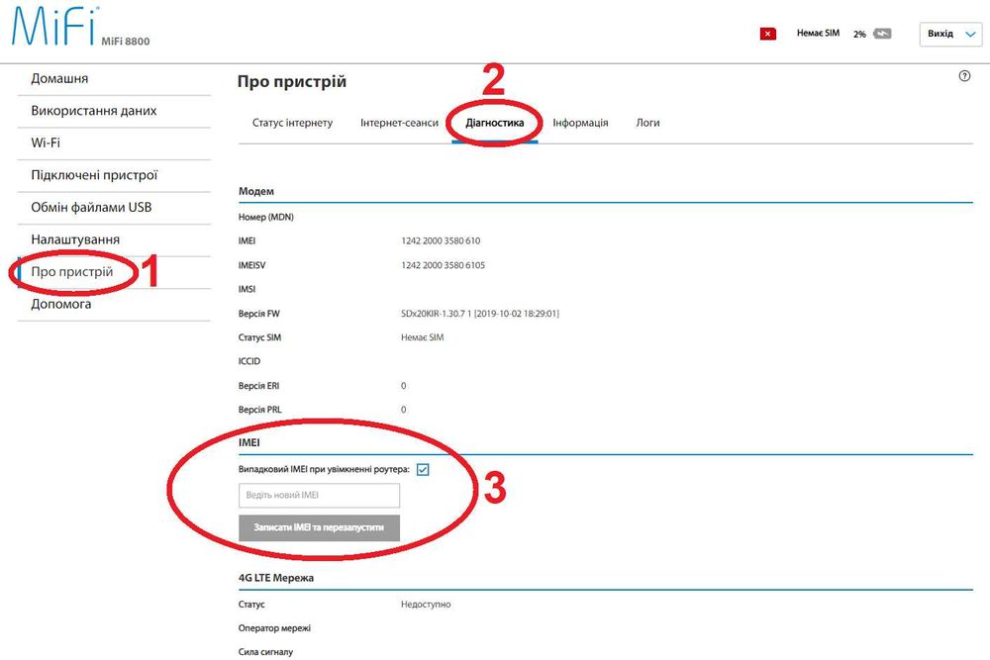Click the Версія ERI value 0

coord(404,386)
